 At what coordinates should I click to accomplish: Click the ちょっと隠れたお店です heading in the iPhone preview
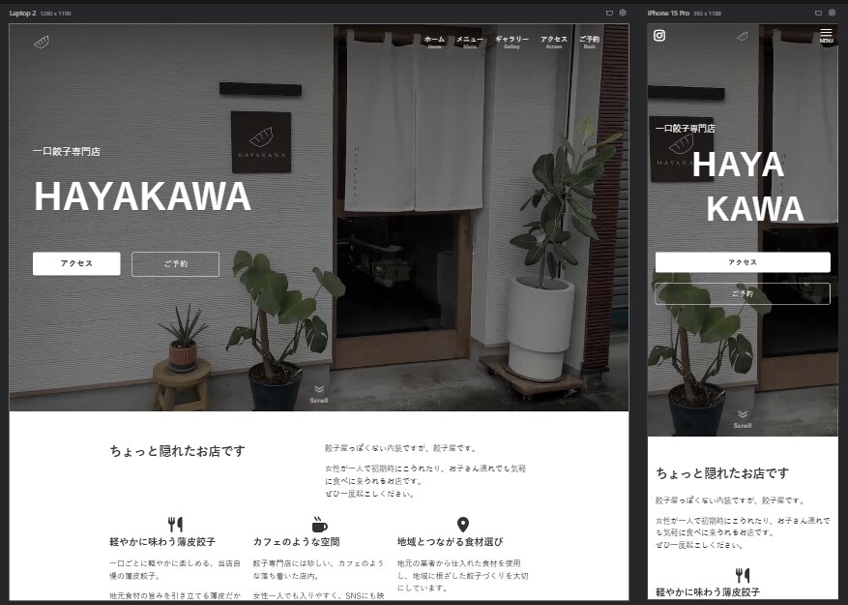(722, 473)
